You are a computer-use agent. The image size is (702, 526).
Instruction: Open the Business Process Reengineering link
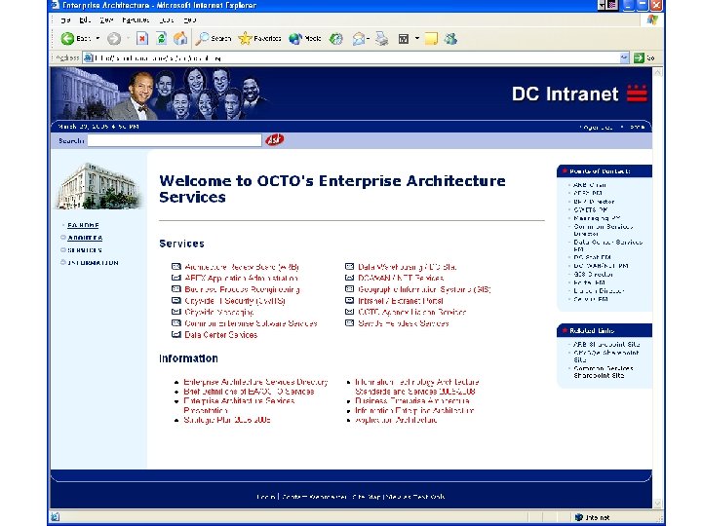[242, 289]
